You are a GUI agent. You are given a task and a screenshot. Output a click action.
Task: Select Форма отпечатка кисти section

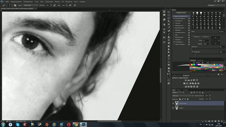click(181, 16)
